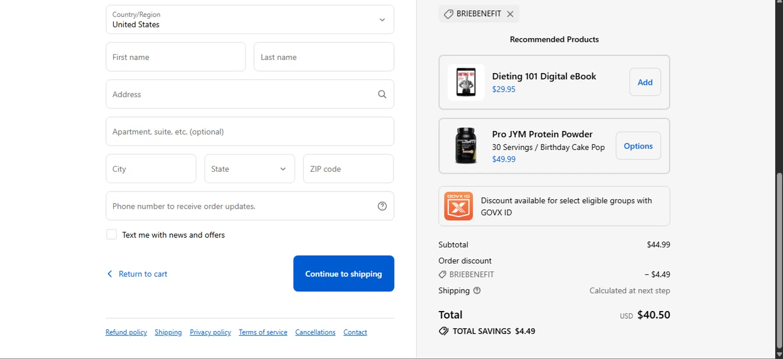Click the Recommended Products heading
Viewport: 783px width, 359px height.
(554, 39)
